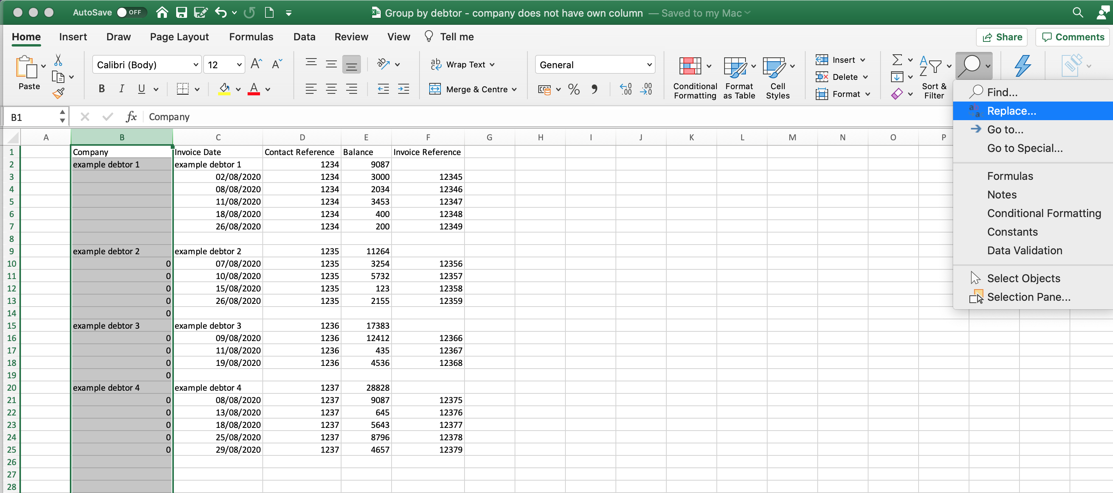The image size is (1113, 493).
Task: Toggle center horizontal alignment
Action: click(331, 90)
